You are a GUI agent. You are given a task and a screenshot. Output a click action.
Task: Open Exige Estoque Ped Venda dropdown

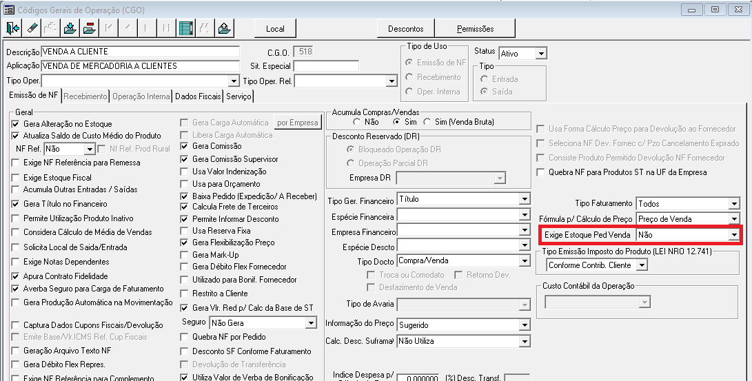point(734,235)
